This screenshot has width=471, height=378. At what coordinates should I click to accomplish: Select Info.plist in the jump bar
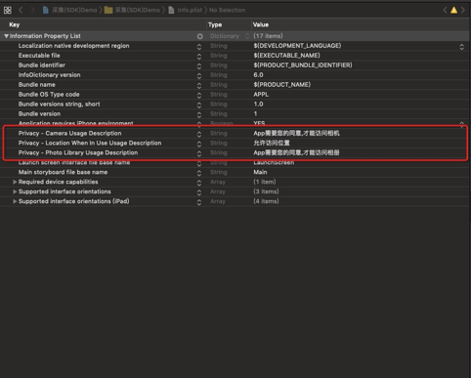(190, 10)
